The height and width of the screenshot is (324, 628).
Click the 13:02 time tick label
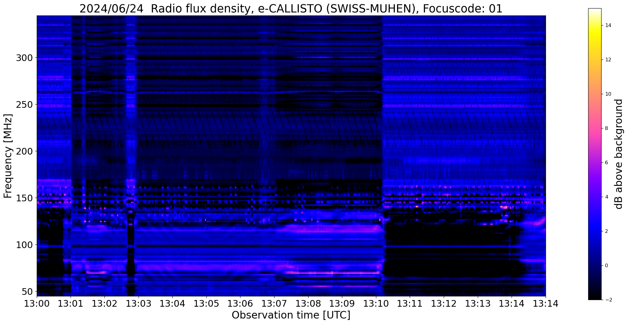105,303
